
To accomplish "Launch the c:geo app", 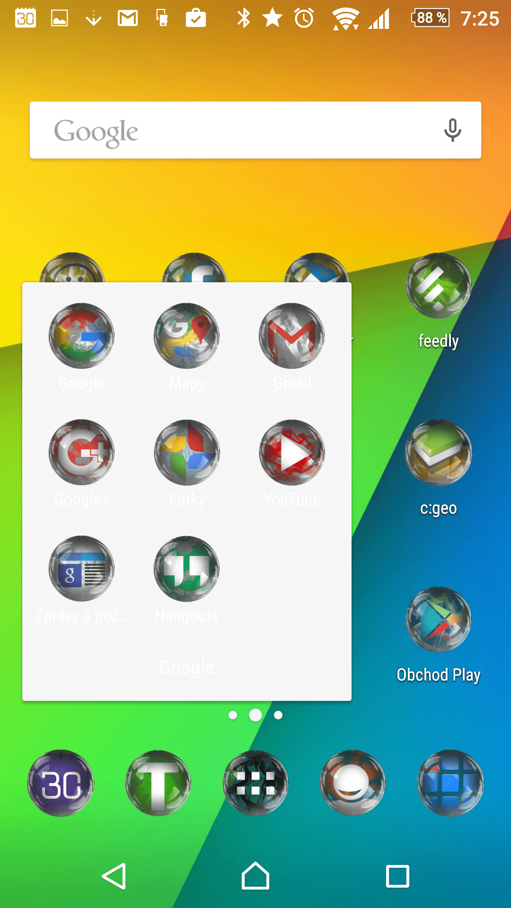I will point(439,453).
